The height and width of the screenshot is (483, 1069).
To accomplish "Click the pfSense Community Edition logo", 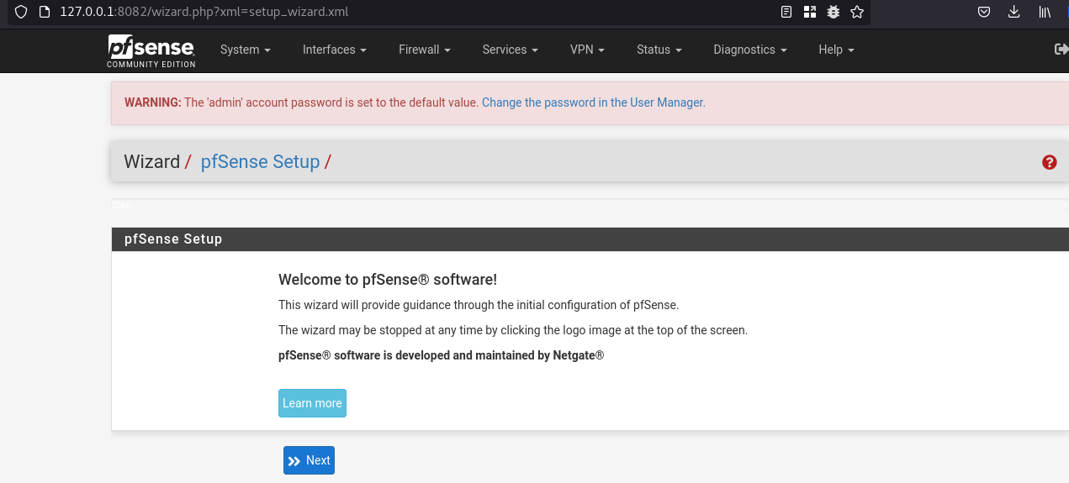I will coord(151,50).
